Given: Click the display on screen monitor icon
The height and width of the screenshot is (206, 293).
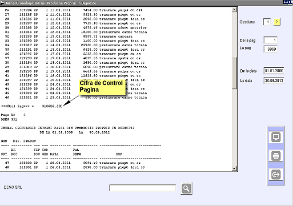Looking at the screenshot, I should 274,137.
